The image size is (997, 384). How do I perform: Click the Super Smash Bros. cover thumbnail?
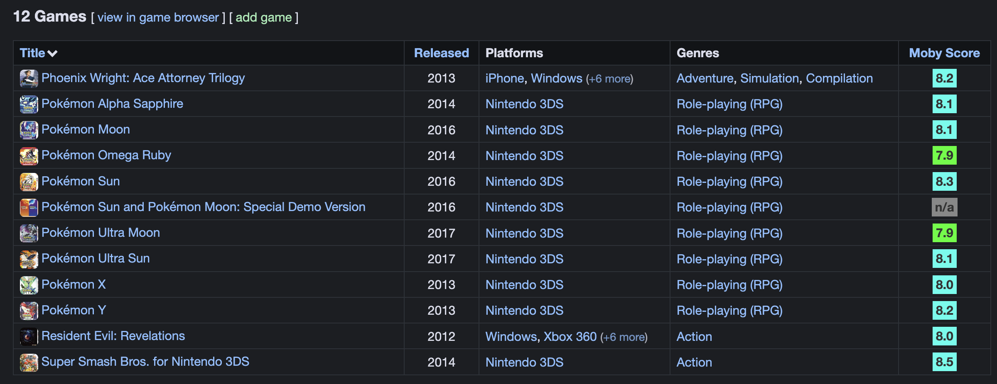(x=29, y=362)
